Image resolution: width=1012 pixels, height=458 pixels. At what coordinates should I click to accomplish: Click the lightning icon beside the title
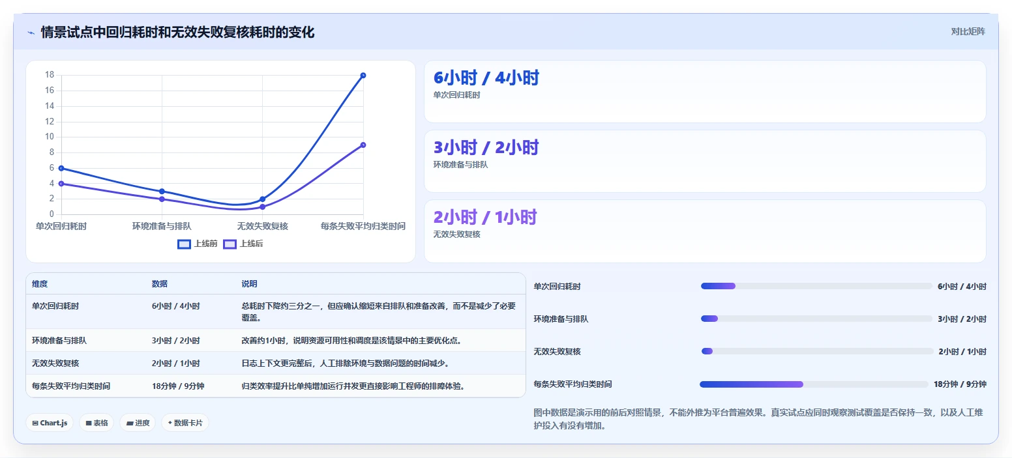31,33
